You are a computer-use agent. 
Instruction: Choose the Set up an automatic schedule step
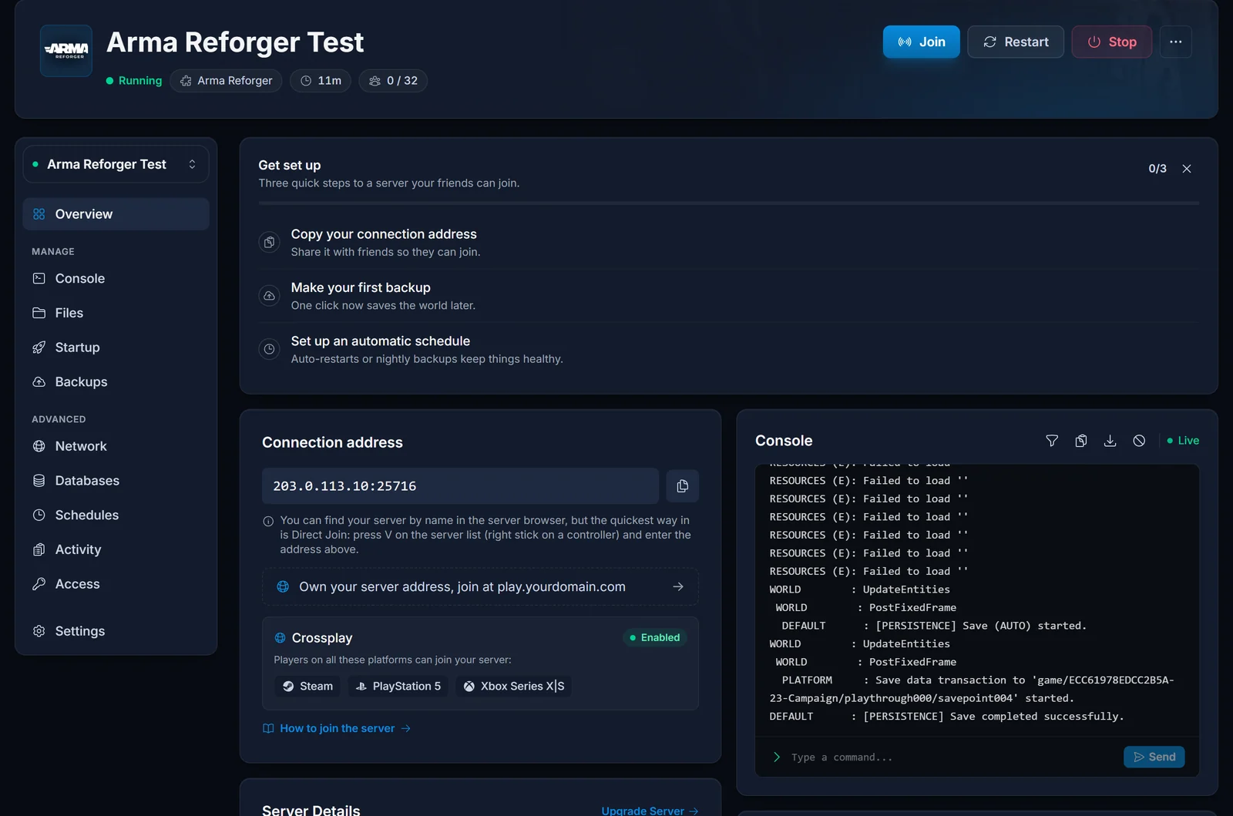pyautogui.click(x=728, y=349)
